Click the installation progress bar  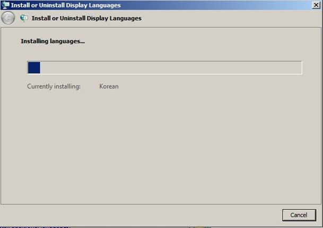(x=164, y=67)
